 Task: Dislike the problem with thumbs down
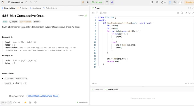tap(10, 103)
